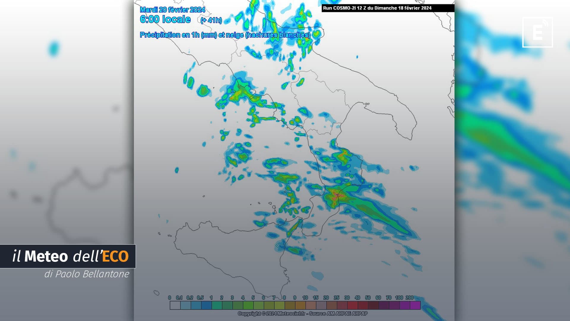
Task: Select the green swatch between 4 and 5
Action: [248, 305]
